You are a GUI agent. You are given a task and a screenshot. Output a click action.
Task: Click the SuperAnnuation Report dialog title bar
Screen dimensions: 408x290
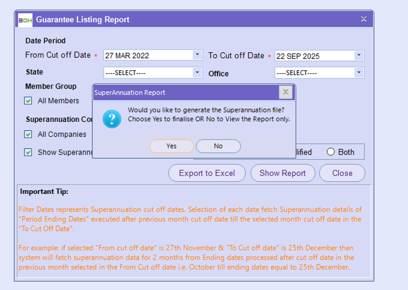[x=180, y=92]
